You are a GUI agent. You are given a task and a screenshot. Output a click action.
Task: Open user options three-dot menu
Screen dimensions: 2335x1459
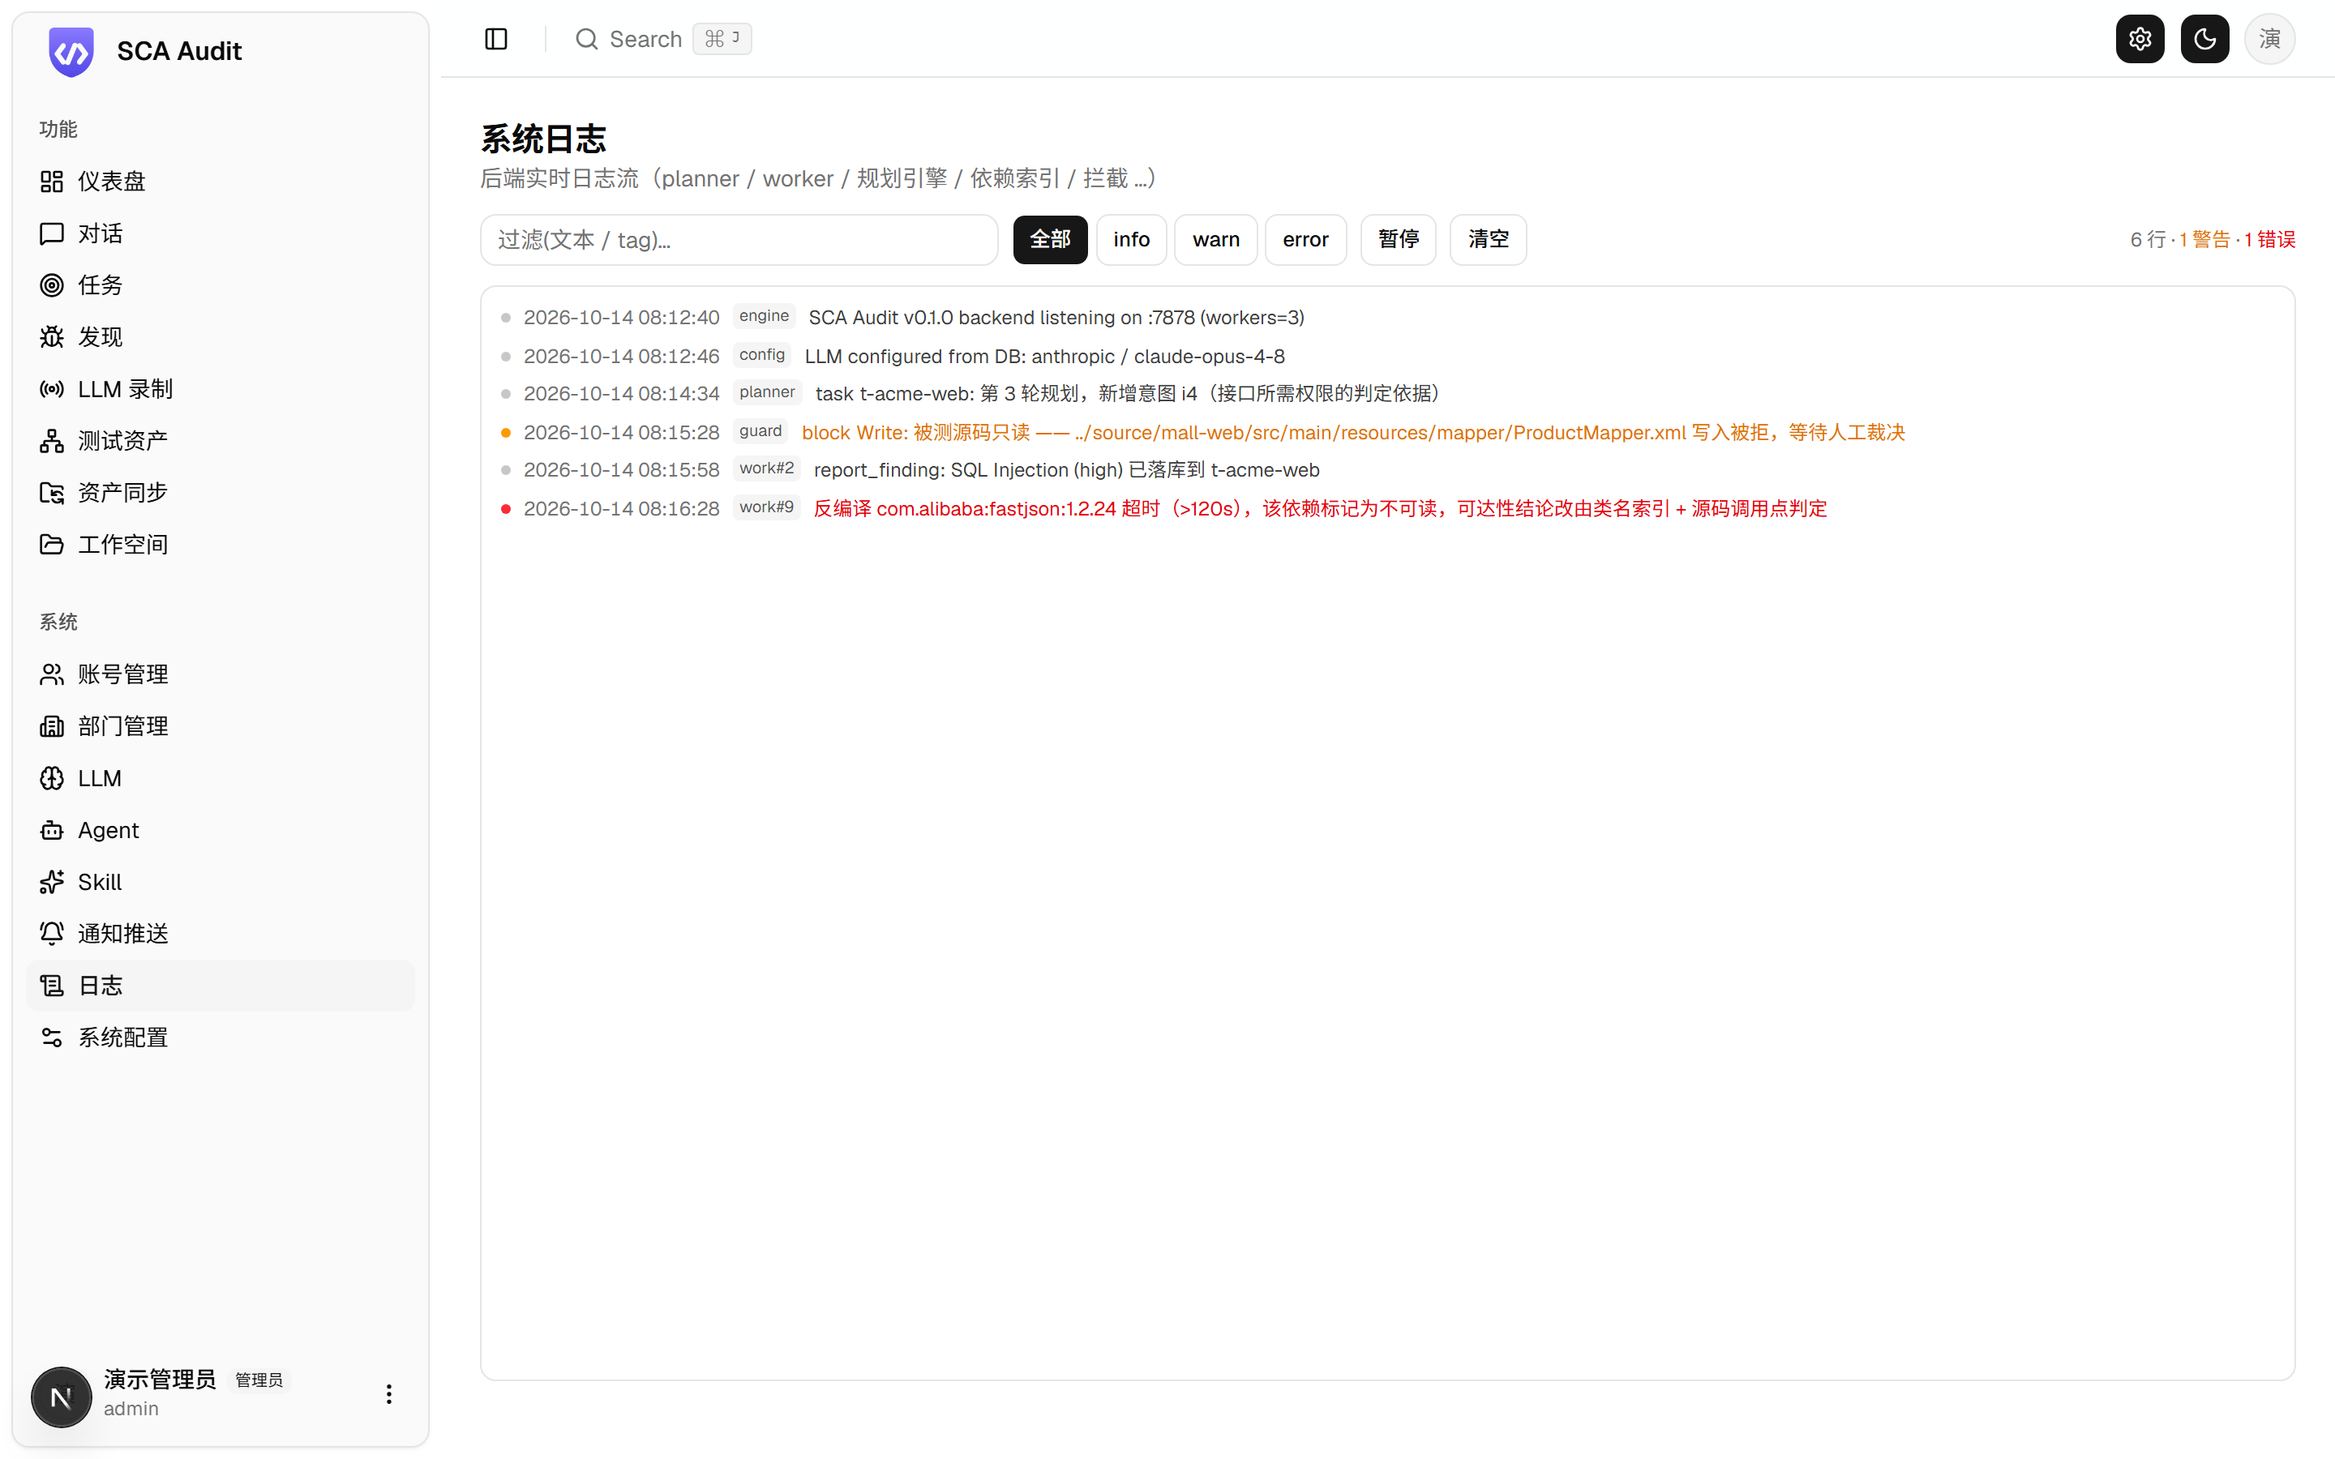pyautogui.click(x=389, y=1394)
